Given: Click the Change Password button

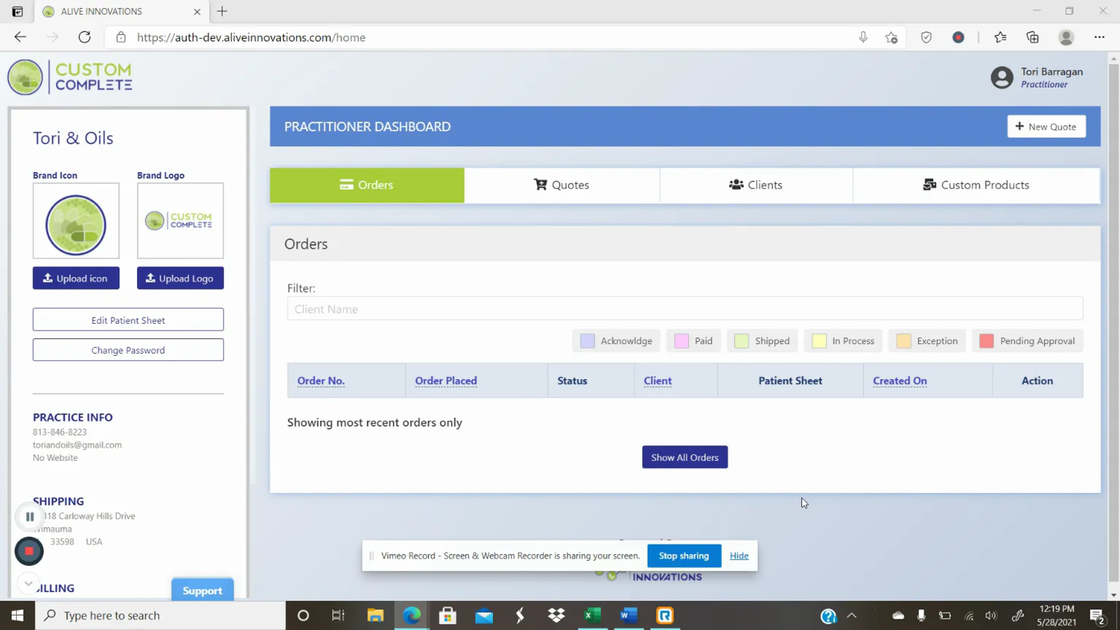Looking at the screenshot, I should point(128,350).
